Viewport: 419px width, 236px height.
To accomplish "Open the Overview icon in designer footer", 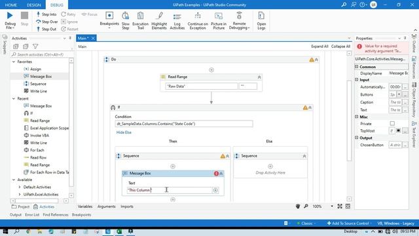I will click(x=348, y=206).
